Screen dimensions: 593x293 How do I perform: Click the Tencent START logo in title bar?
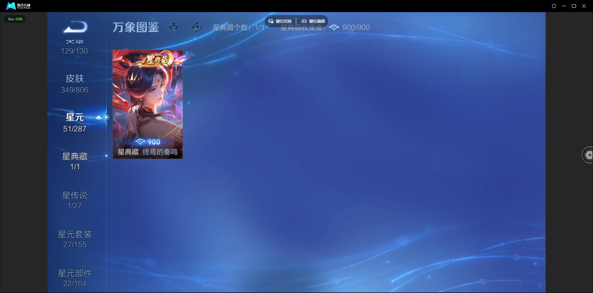coord(18,6)
